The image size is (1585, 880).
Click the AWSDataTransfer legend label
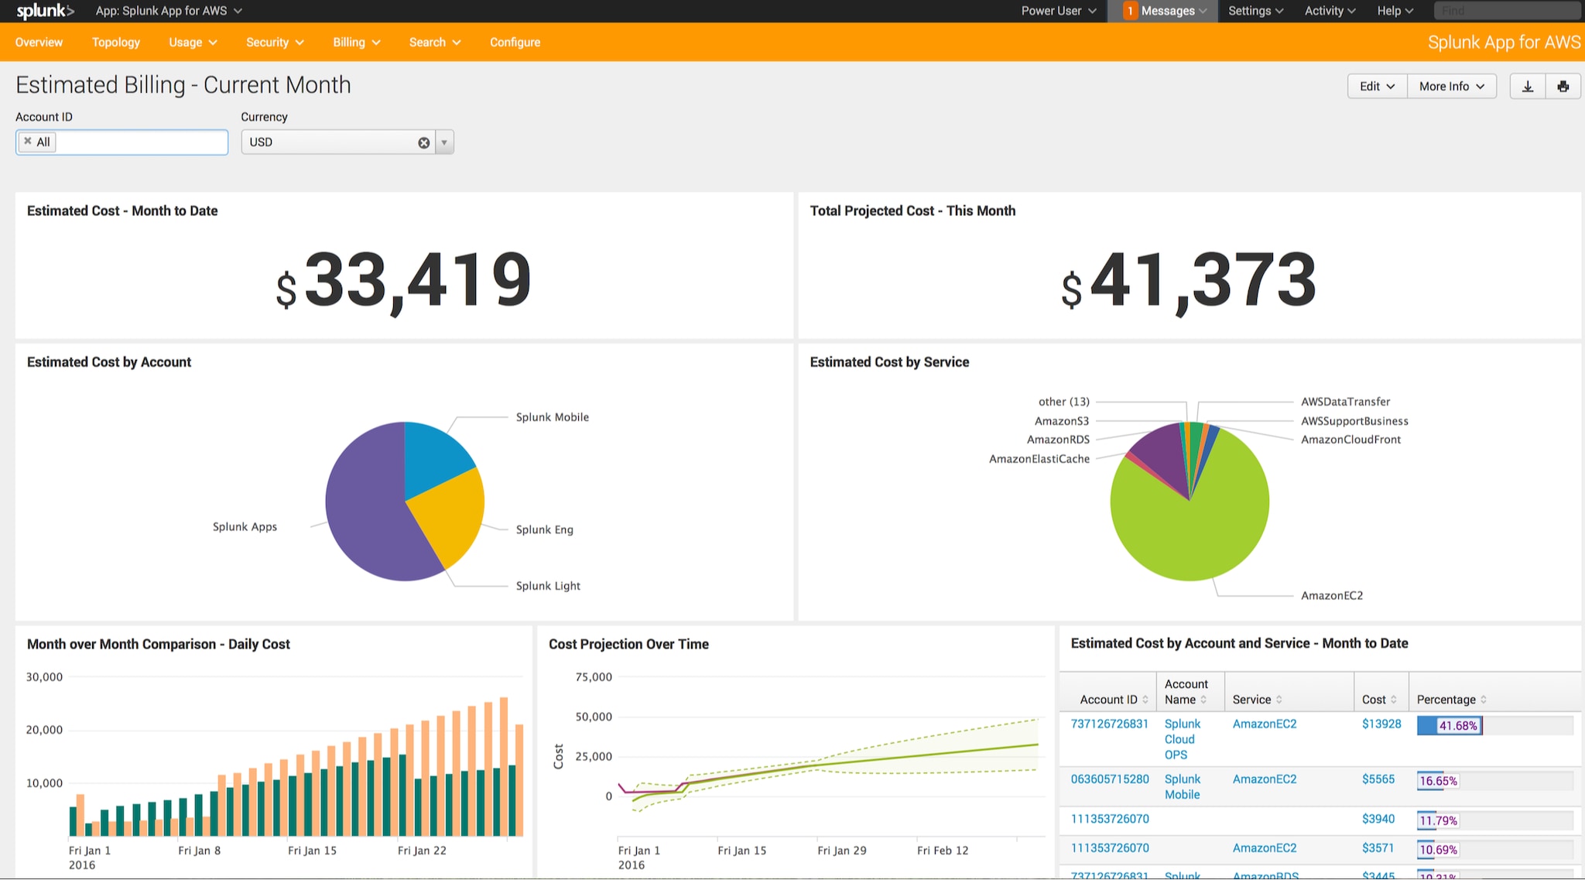coord(1345,402)
